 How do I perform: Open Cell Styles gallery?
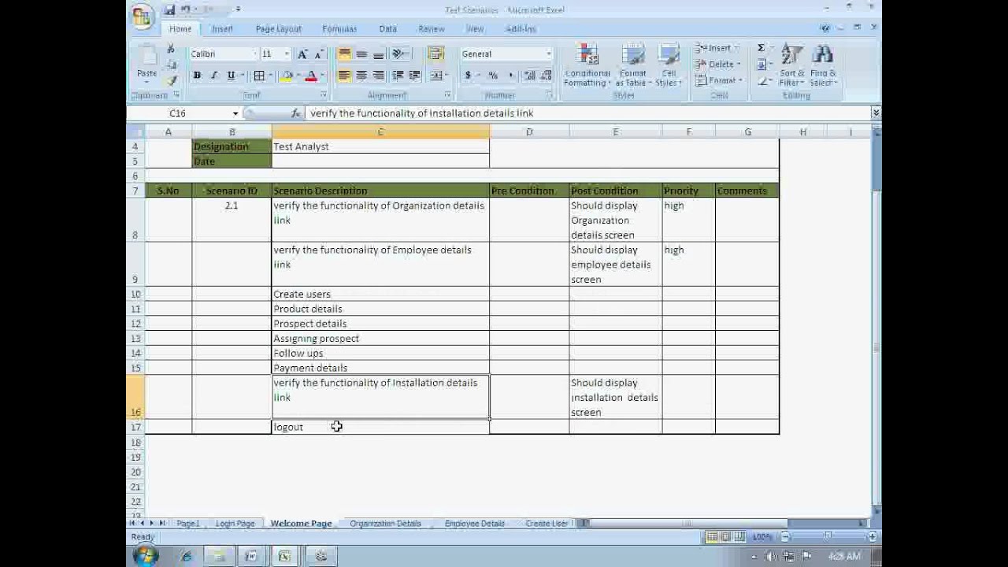pyautogui.click(x=669, y=65)
